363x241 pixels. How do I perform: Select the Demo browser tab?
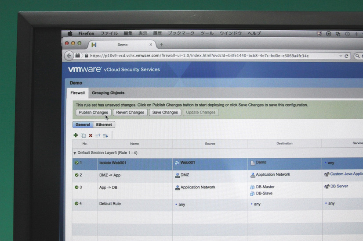tap(122, 45)
